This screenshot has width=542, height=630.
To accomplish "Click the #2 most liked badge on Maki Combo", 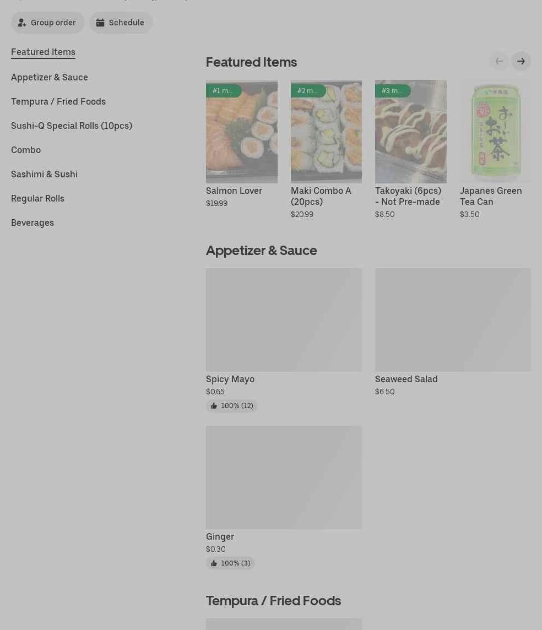I will (x=308, y=91).
